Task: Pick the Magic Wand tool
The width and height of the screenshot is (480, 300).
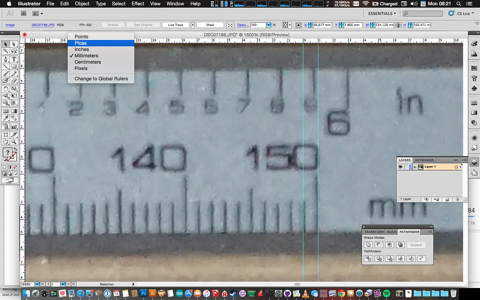Action: 6,51
